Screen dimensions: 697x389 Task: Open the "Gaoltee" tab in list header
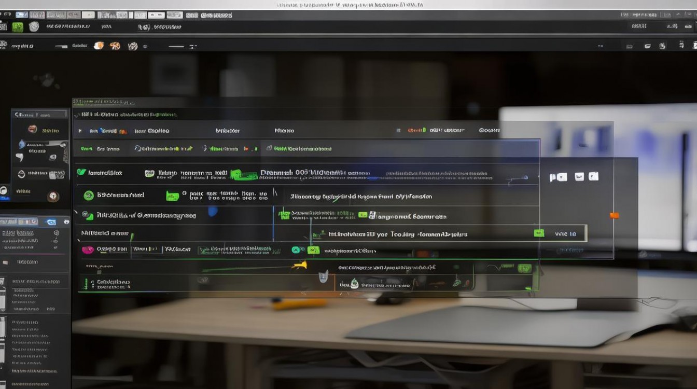coord(151,131)
